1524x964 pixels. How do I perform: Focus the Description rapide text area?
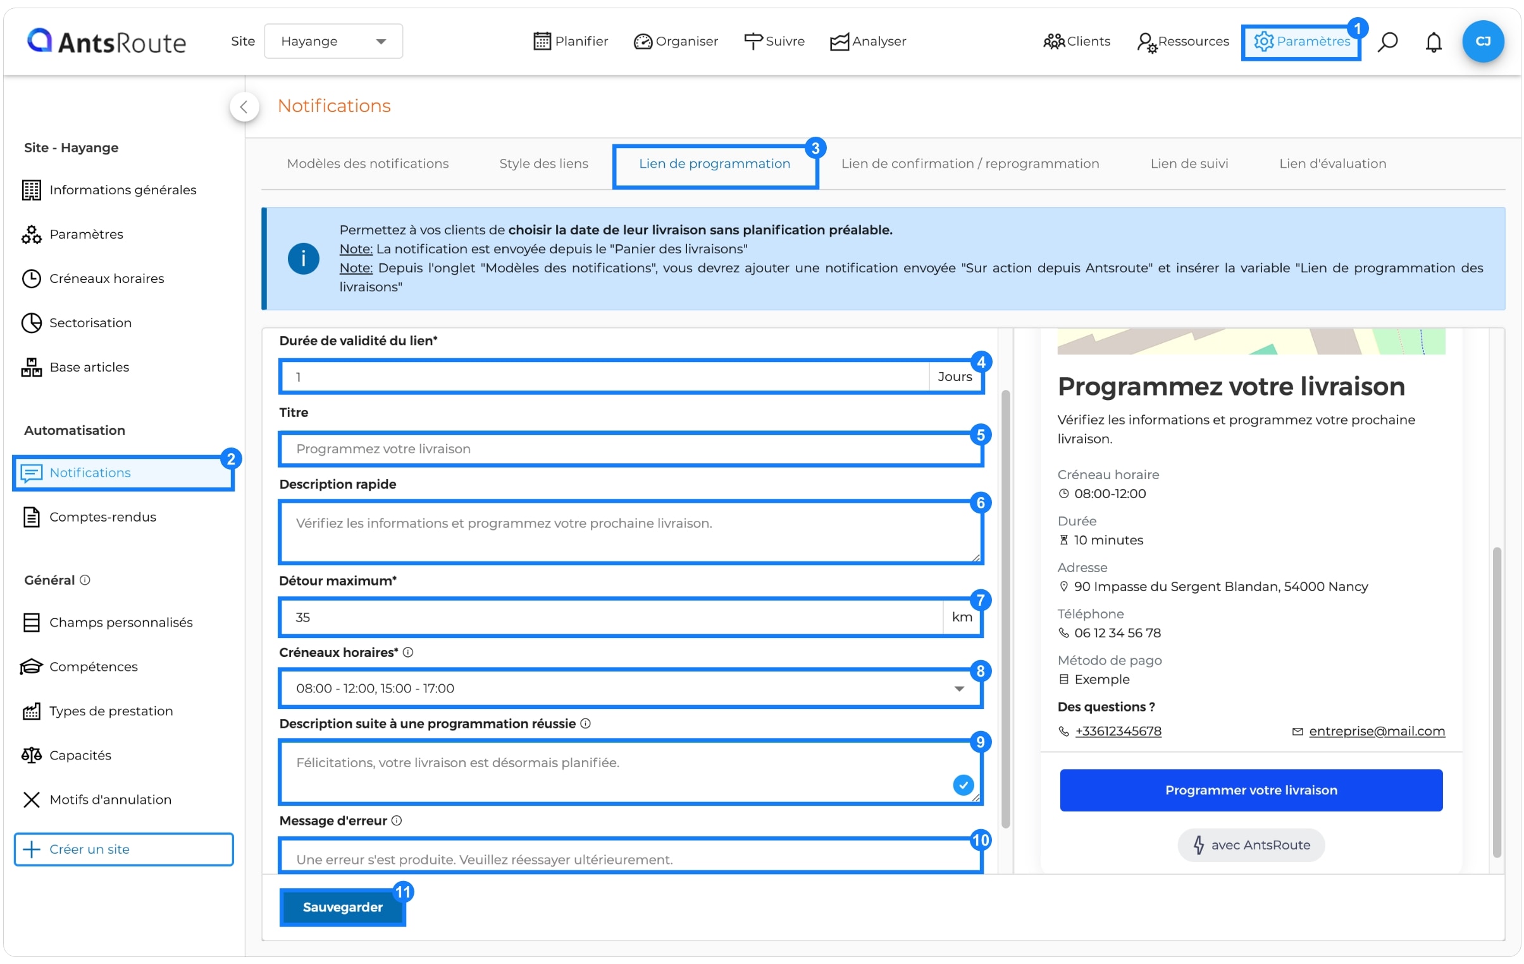click(x=630, y=533)
